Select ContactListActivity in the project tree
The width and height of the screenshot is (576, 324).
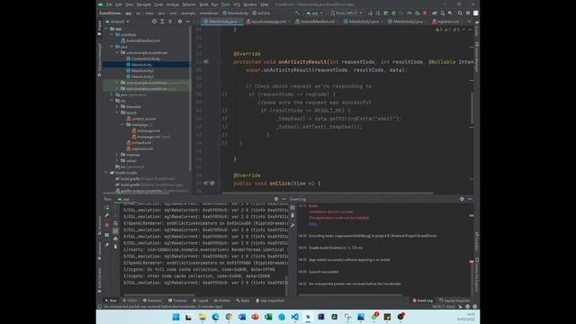tap(146, 58)
